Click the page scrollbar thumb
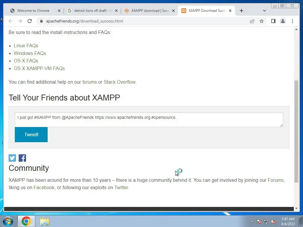The width and height of the screenshot is (303, 227). coord(296,131)
